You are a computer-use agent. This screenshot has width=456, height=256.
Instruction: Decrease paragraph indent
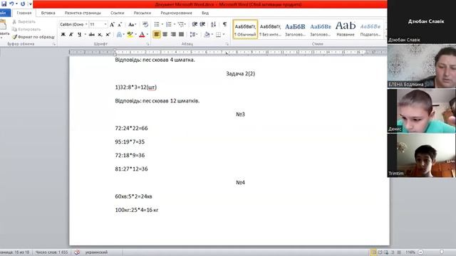click(x=195, y=25)
